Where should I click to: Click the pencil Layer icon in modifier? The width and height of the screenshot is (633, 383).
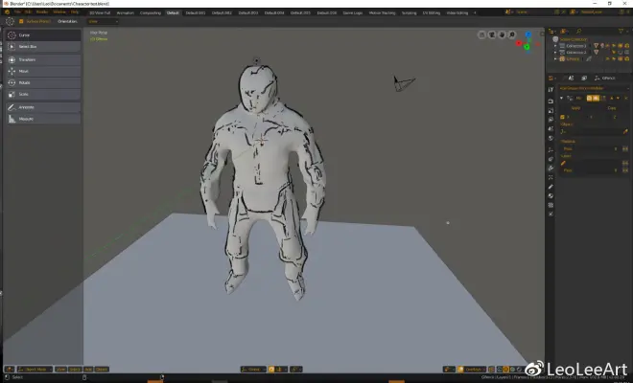[x=563, y=164]
